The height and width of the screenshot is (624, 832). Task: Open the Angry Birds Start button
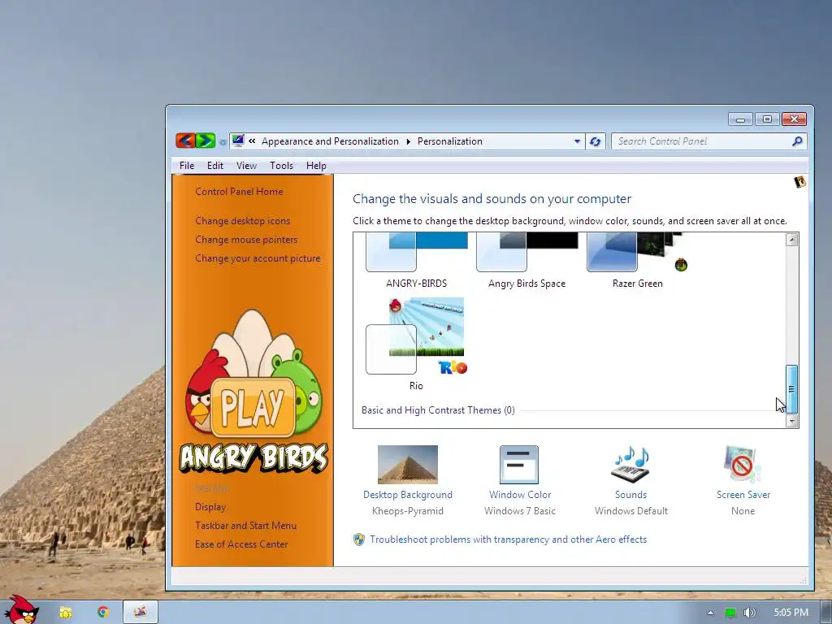tap(21, 609)
